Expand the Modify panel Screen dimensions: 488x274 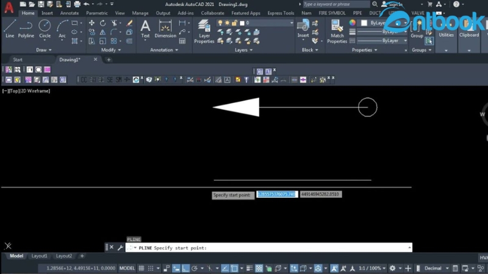point(111,50)
